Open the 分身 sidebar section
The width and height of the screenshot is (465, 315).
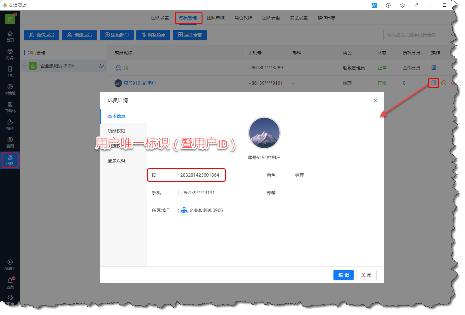click(x=10, y=54)
